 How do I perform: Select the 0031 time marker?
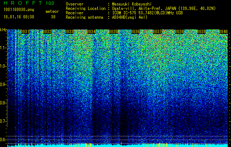coord(25,32)
